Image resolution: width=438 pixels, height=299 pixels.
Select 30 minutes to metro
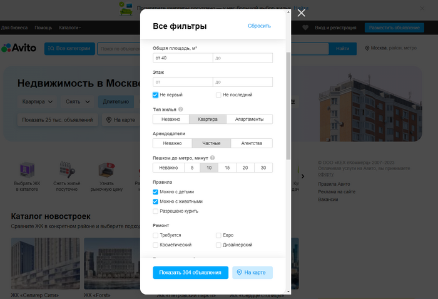pyautogui.click(x=263, y=168)
